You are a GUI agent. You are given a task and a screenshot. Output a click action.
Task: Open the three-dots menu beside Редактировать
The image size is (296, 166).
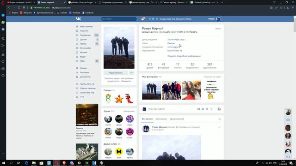pyautogui.click(x=131, y=73)
